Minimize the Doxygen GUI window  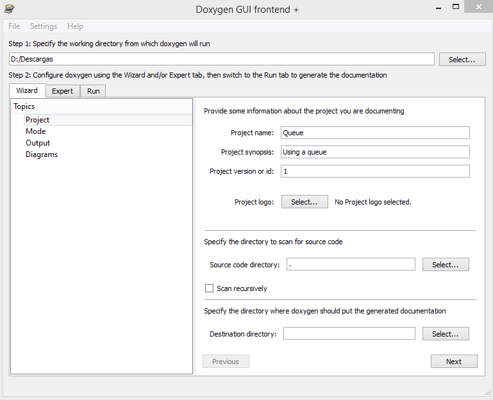pos(439,8)
